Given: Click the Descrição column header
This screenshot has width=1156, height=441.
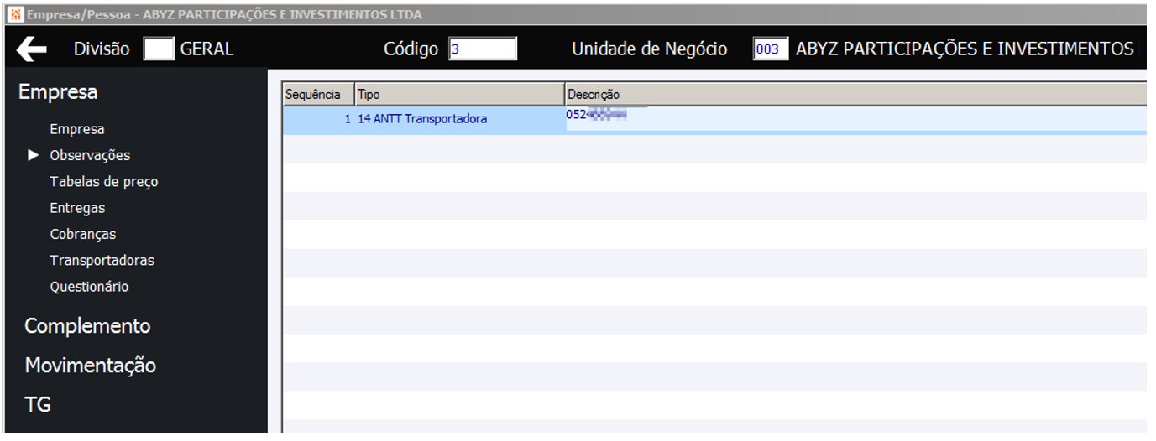Looking at the screenshot, I should pyautogui.click(x=856, y=95).
